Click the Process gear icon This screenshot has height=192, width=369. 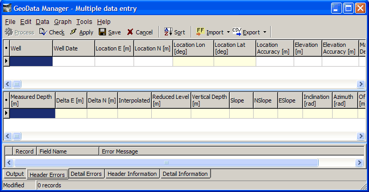pyautogui.click(x=9, y=32)
